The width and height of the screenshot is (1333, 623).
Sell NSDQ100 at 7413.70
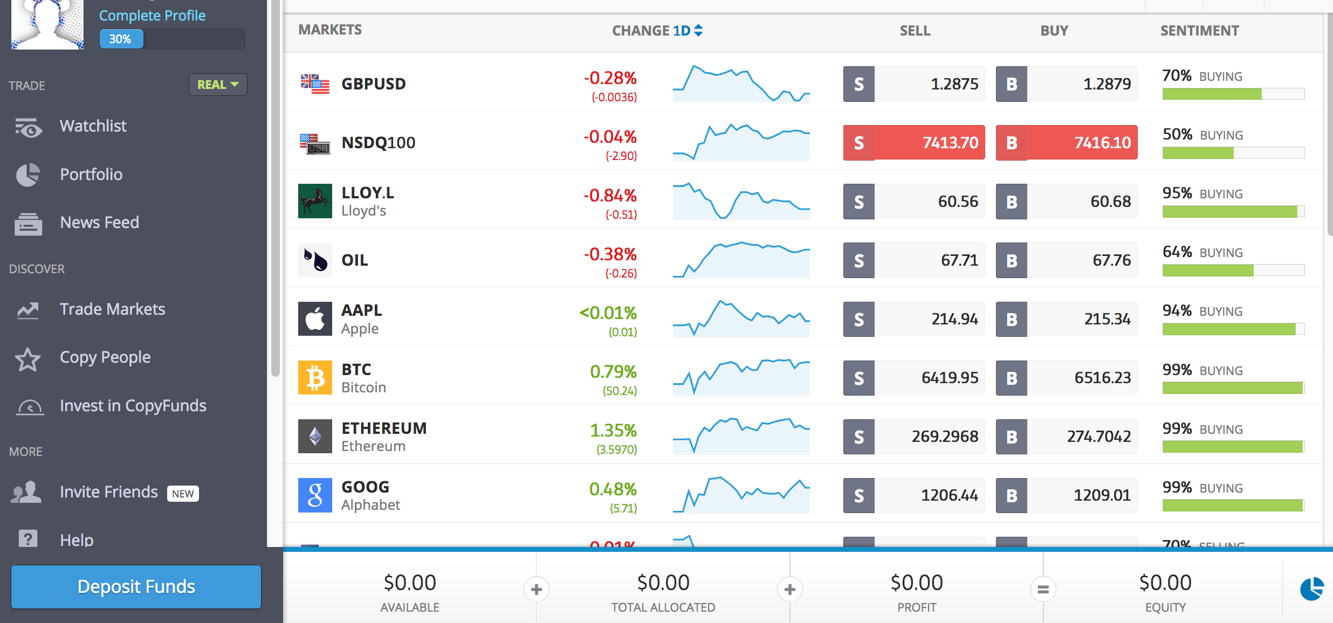pyautogui.click(x=914, y=143)
